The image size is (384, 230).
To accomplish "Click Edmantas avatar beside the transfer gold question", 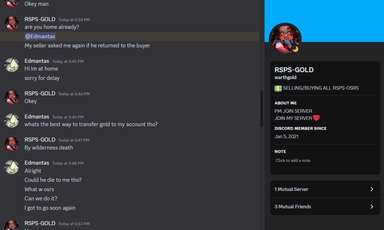I will [12, 120].
